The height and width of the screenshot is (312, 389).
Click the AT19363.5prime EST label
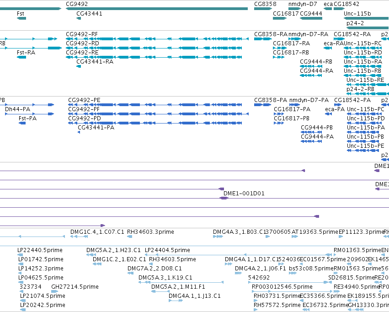click(x=315, y=232)
